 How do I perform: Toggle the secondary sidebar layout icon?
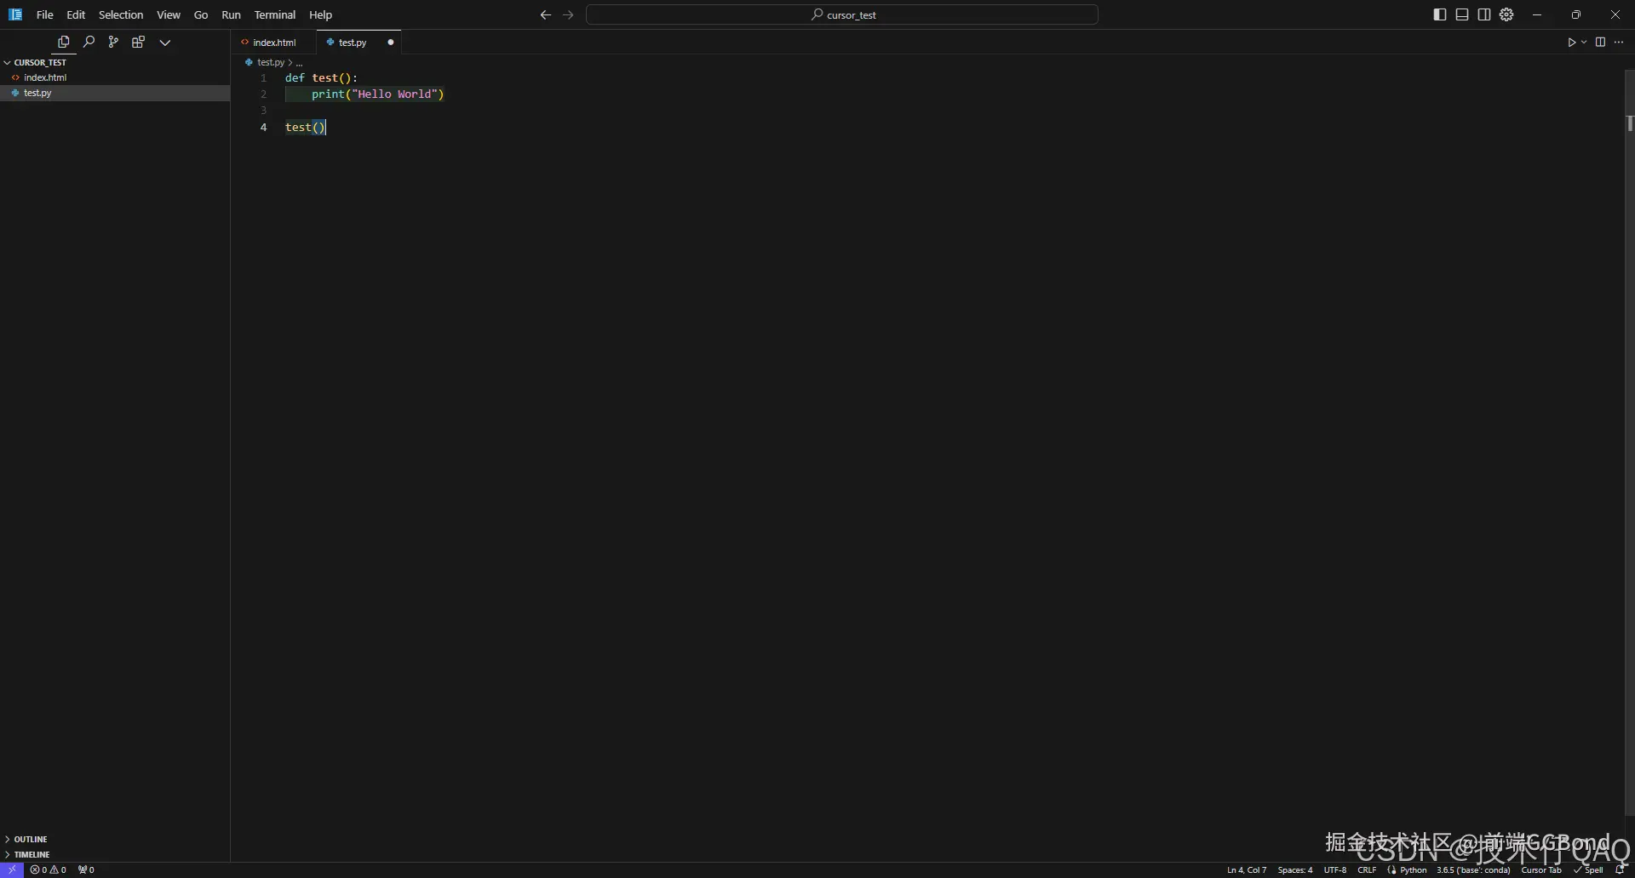click(x=1484, y=14)
